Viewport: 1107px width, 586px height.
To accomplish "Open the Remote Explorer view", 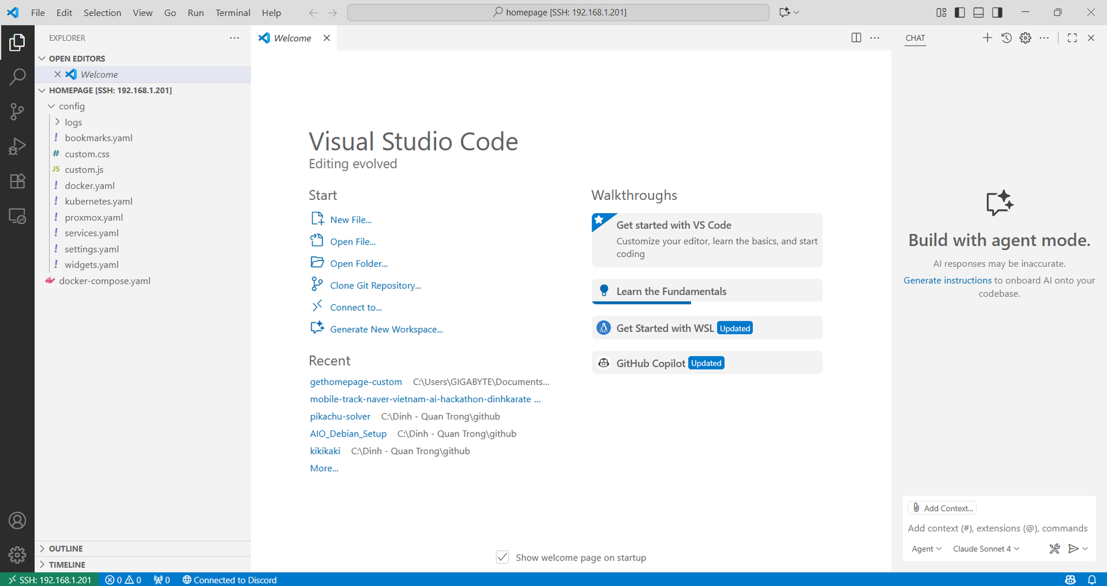I will click(17, 216).
